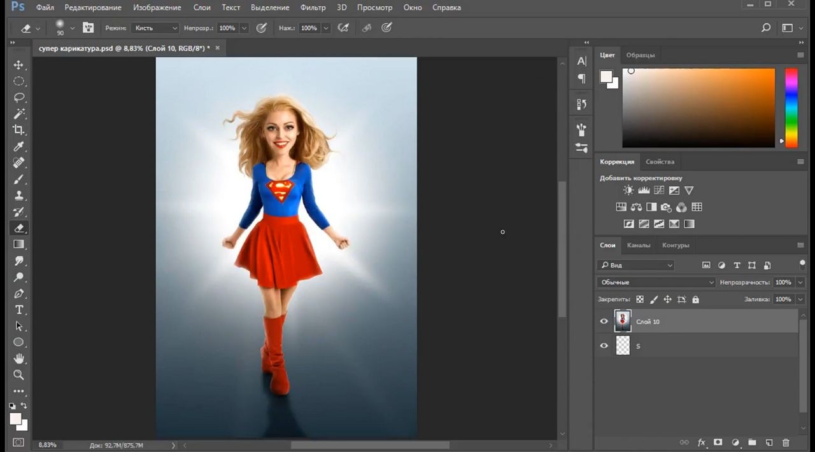Screen dimensions: 815x452
Task: Select the History Brush tool
Action: pyautogui.click(x=18, y=212)
